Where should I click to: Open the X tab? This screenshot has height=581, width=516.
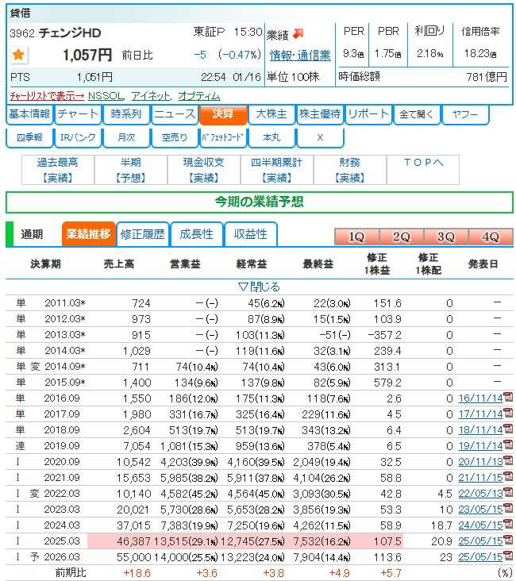(x=320, y=138)
